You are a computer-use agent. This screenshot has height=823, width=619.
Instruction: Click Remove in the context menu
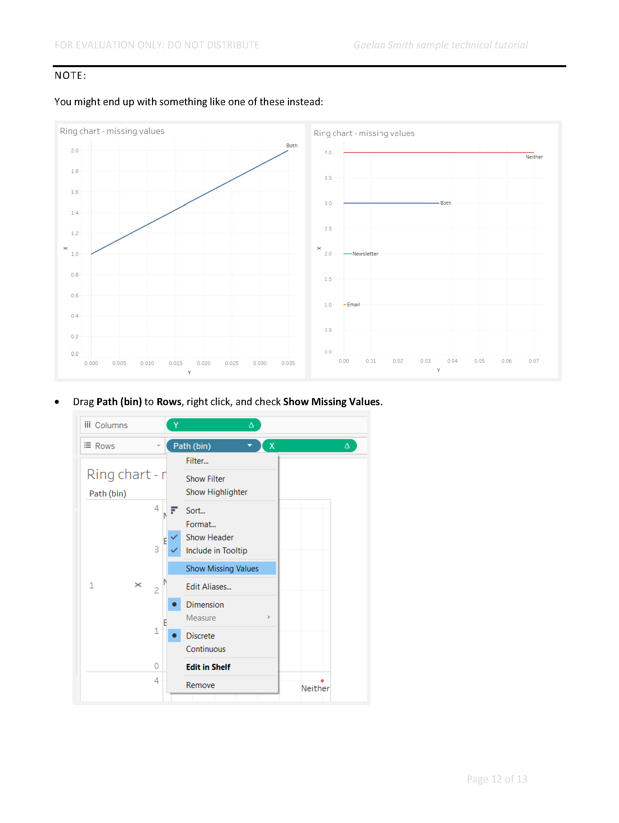tap(200, 685)
